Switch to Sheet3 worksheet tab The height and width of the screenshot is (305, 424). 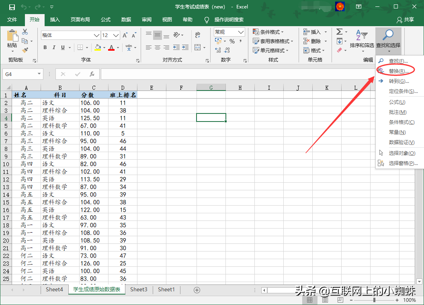tap(139, 290)
